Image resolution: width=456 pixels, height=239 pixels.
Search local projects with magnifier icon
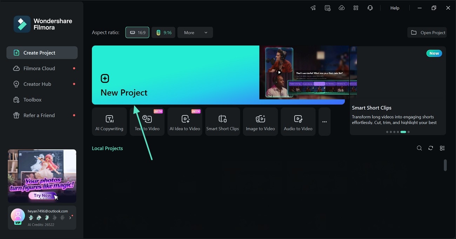click(419, 148)
